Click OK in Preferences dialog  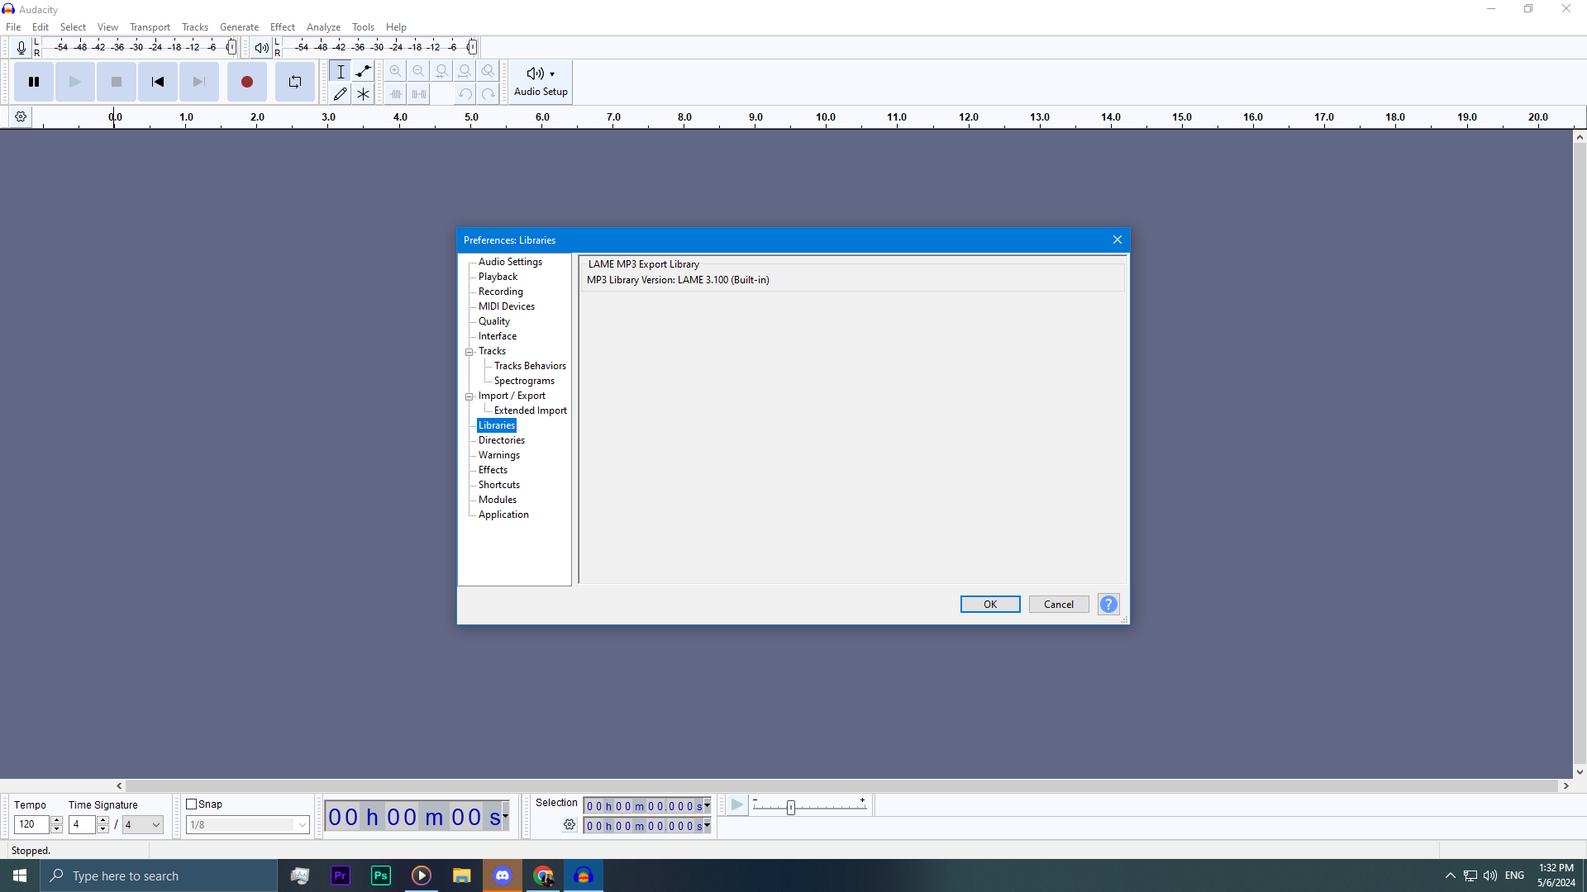click(989, 605)
